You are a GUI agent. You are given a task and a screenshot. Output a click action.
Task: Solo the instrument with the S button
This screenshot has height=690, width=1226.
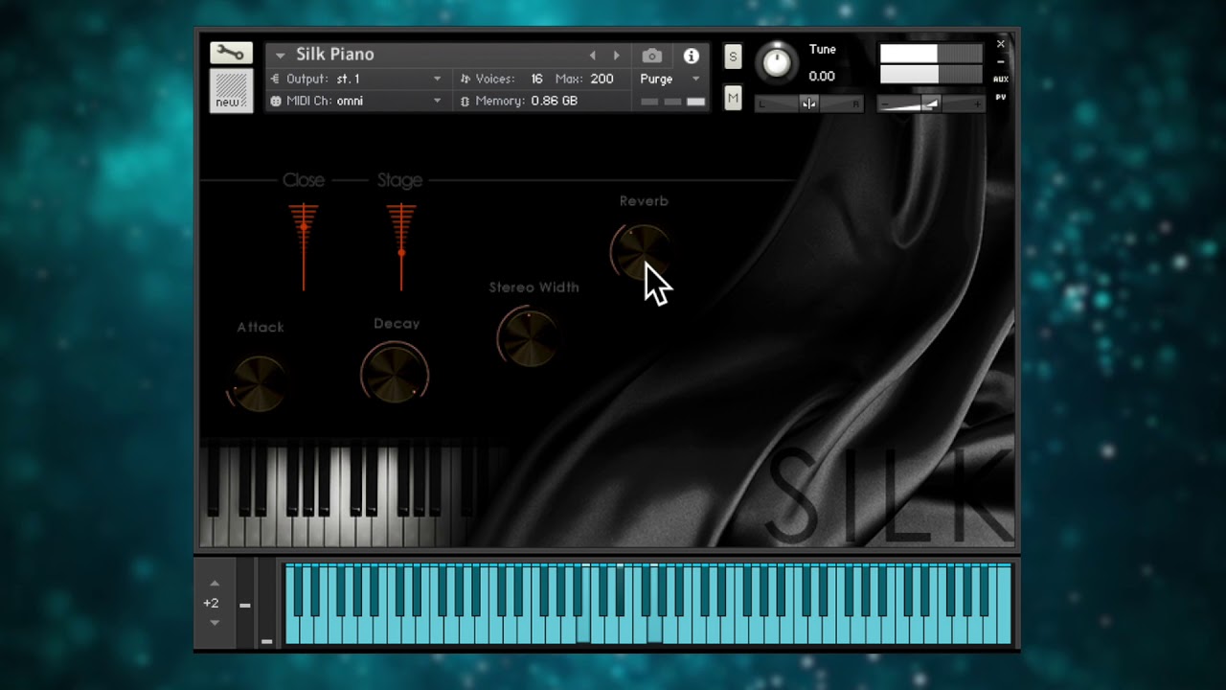pyautogui.click(x=733, y=57)
